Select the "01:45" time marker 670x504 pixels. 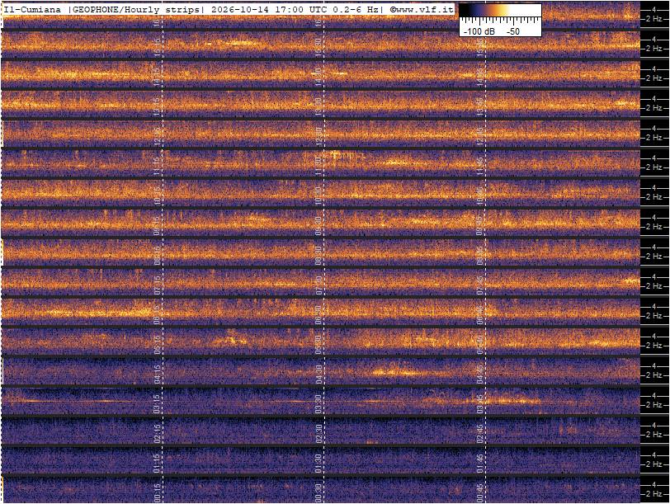pos(480,464)
